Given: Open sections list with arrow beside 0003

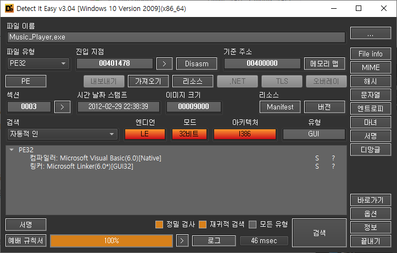Looking at the screenshot, I should point(62,107).
